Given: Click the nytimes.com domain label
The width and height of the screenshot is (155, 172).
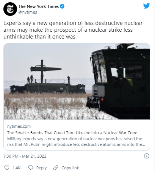Looking at the screenshot, I should point(19,126).
